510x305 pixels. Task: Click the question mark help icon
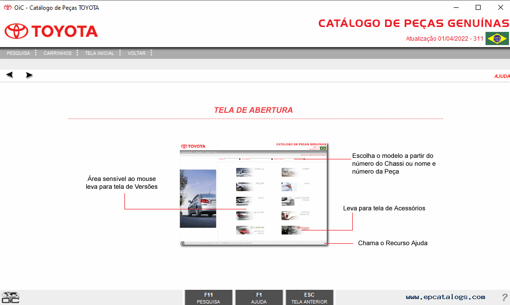click(x=504, y=297)
